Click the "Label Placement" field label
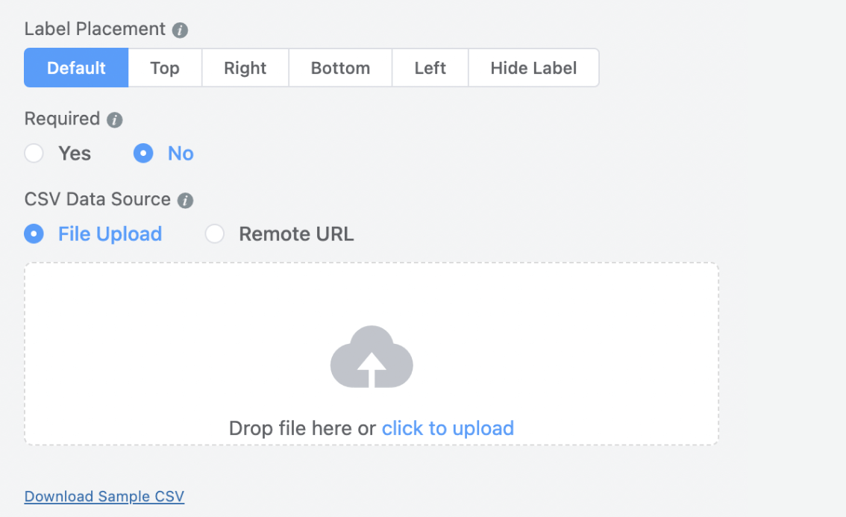This screenshot has width=846, height=517. [95, 29]
